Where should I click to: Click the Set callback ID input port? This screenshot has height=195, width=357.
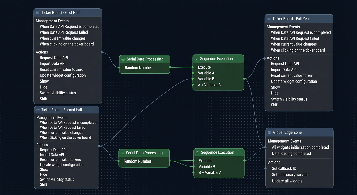(x=265, y=168)
